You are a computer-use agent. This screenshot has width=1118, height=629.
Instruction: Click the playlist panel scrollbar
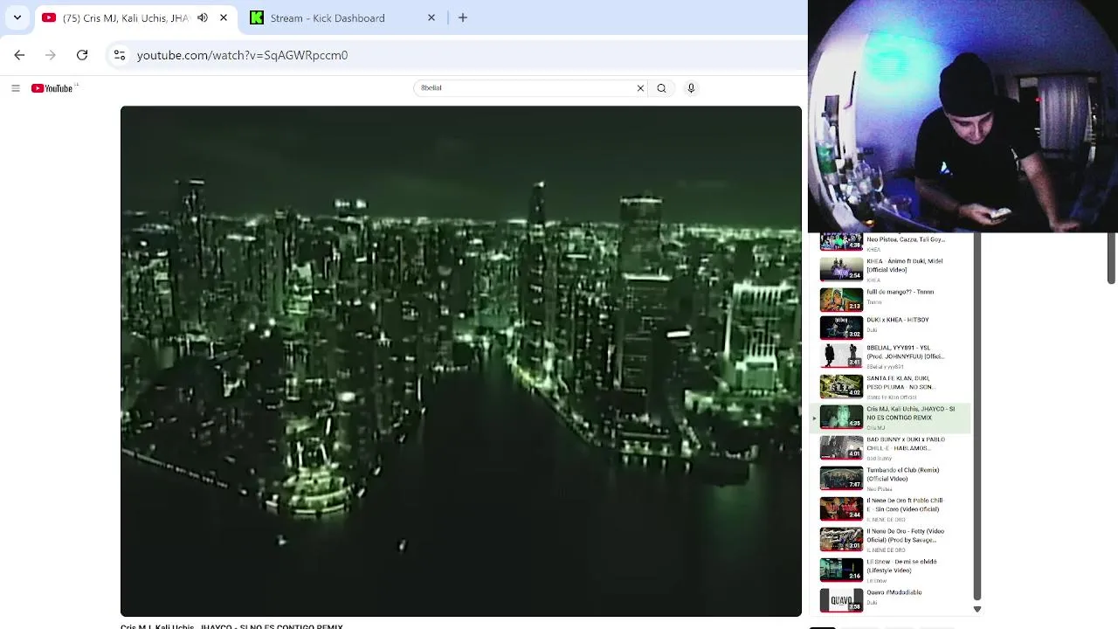[x=977, y=418]
